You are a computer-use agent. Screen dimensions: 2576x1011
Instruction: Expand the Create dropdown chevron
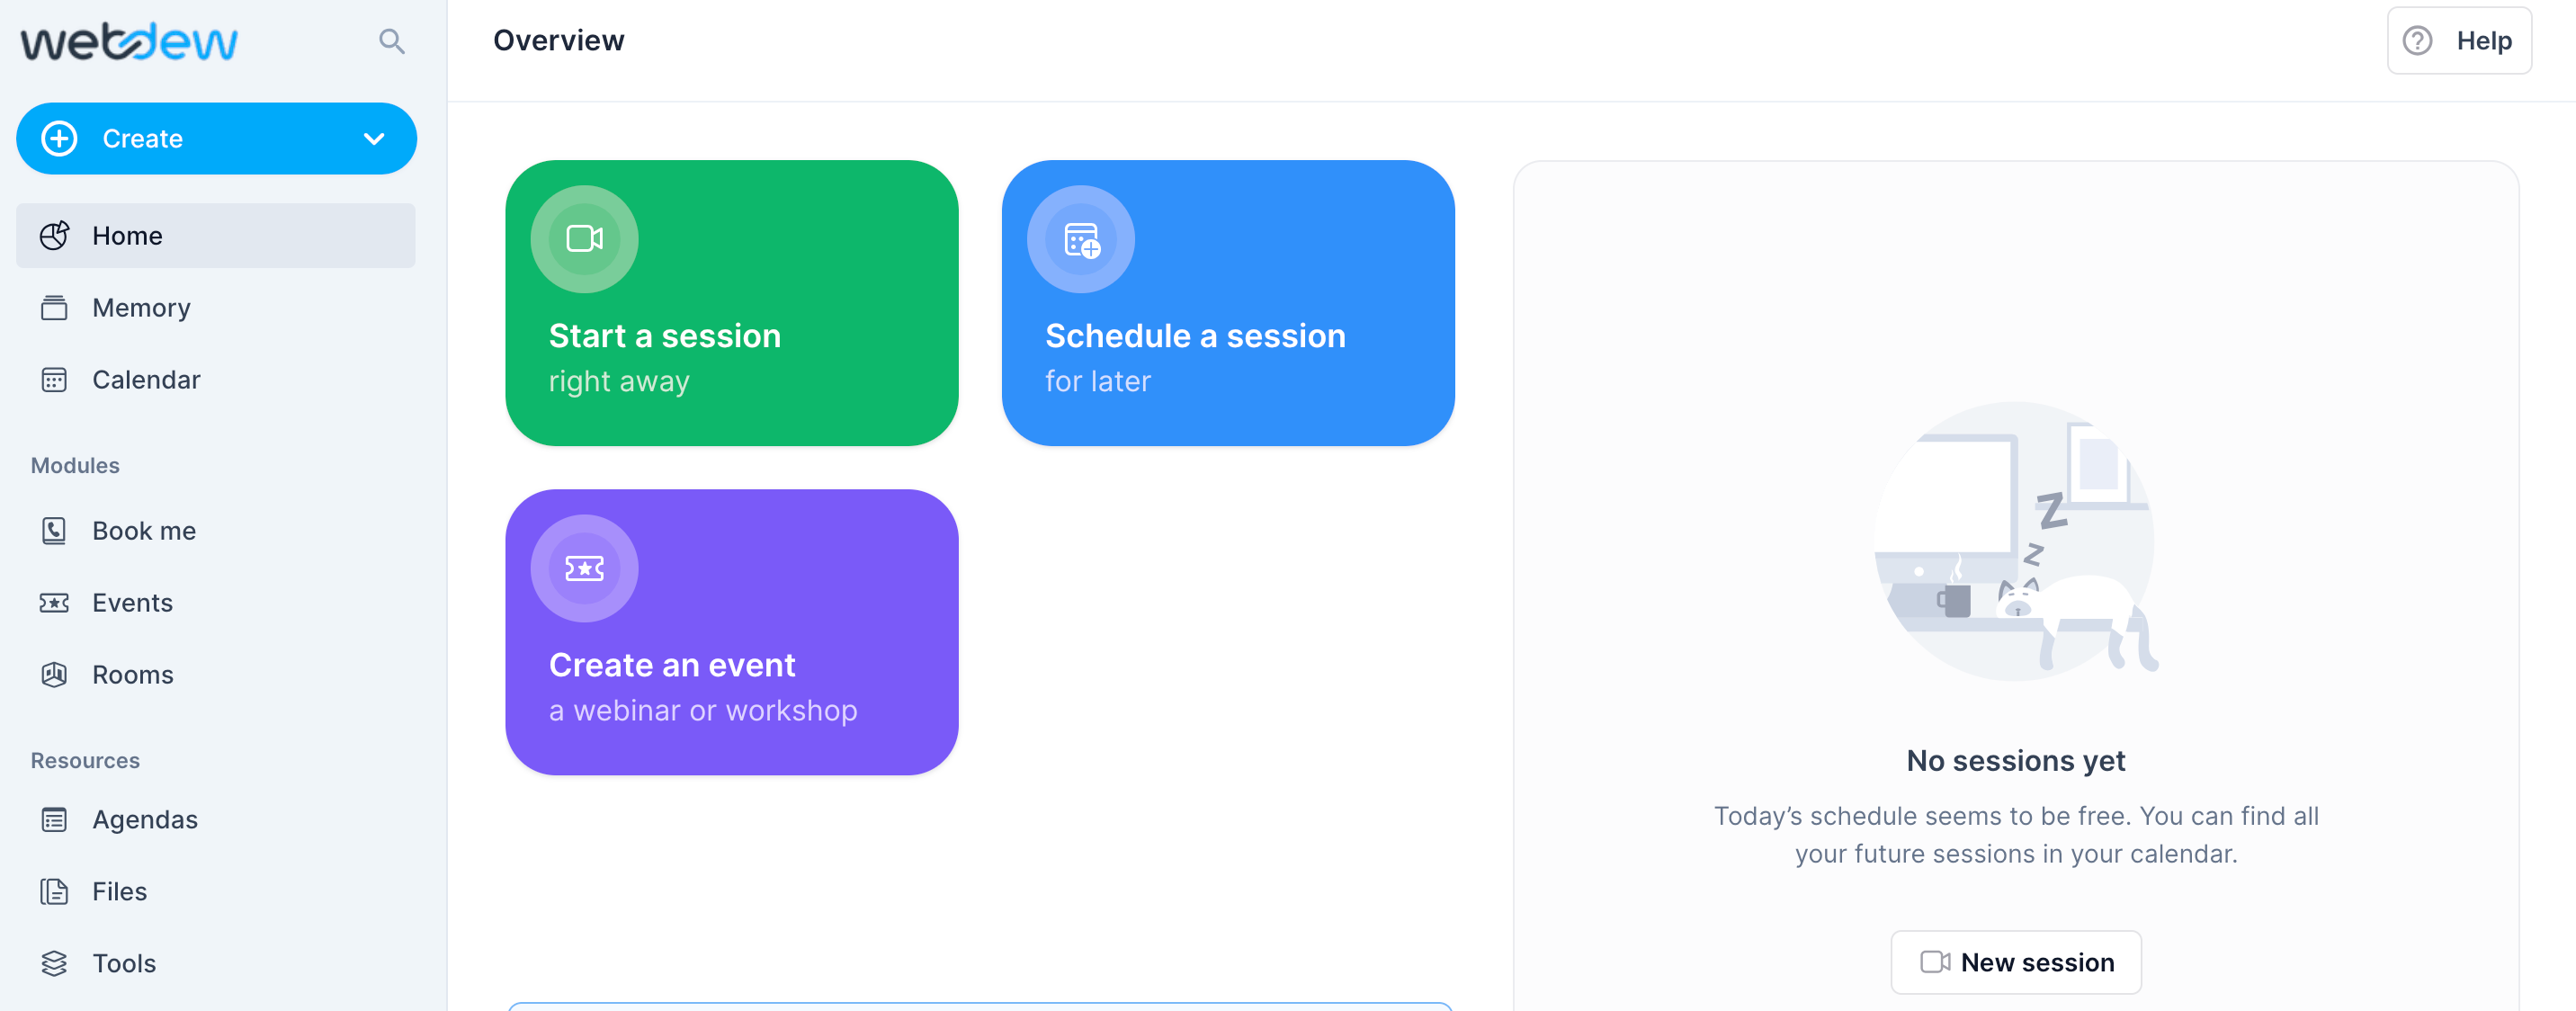click(374, 139)
